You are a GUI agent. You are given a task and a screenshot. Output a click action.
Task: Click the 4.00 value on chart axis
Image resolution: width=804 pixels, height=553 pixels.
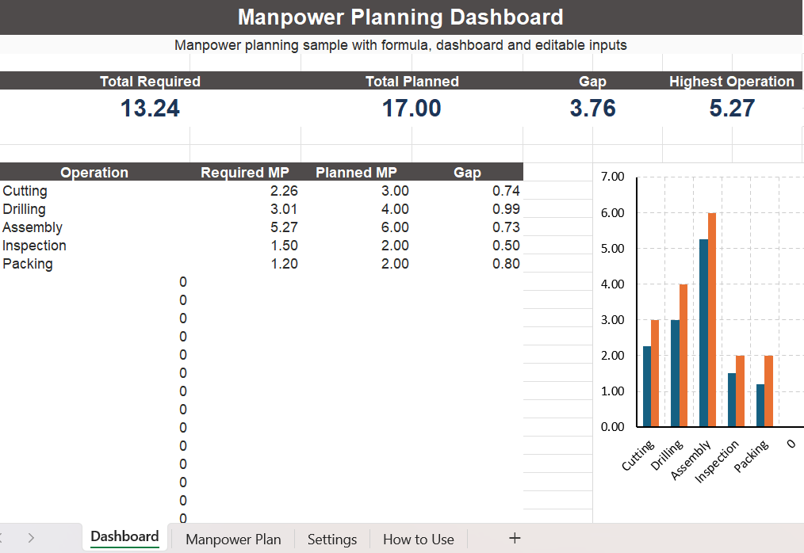point(612,284)
